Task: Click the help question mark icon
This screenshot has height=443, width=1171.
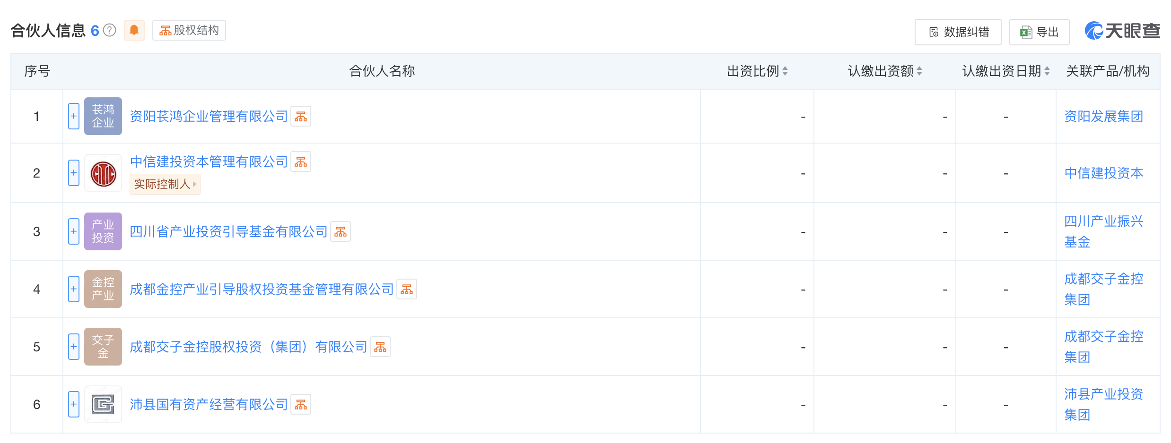Action: 110,30
